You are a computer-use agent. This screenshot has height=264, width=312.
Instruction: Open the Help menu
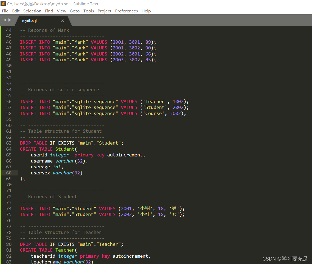(146, 11)
